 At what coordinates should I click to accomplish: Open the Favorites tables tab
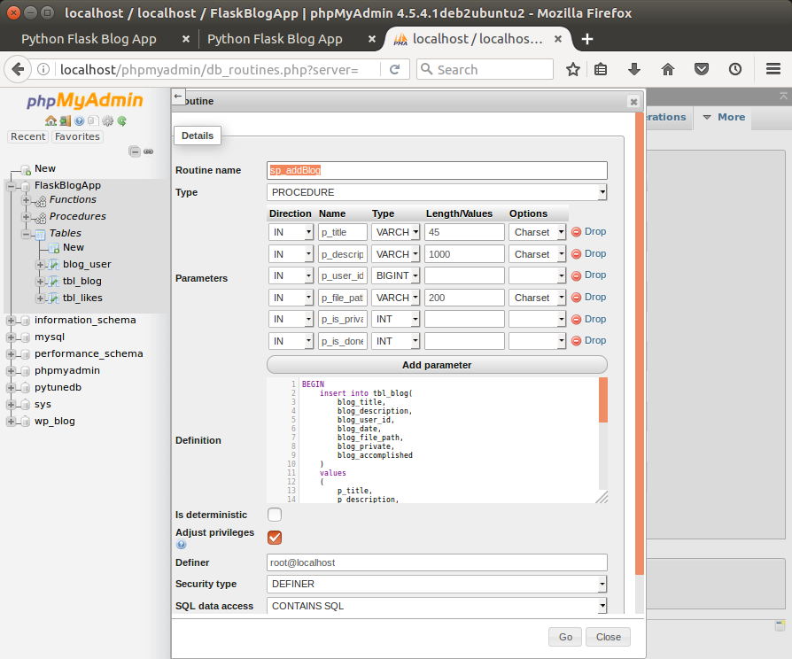[x=77, y=136]
